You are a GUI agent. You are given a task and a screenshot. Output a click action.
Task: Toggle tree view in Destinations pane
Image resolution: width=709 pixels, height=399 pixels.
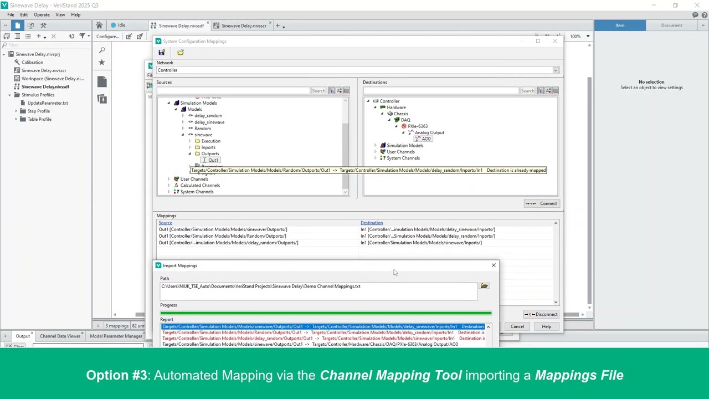[540, 91]
